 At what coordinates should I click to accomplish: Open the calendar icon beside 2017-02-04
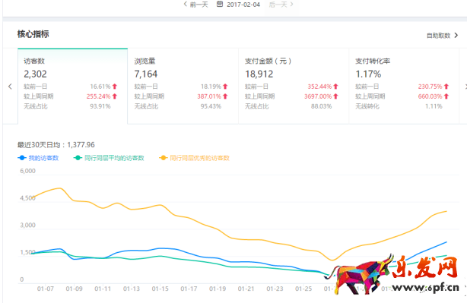point(220,4)
